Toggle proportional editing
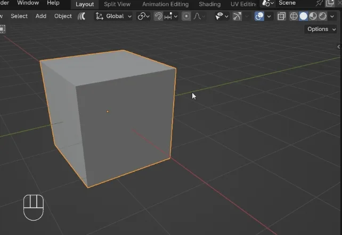Viewport: 342px width, 235px height. click(x=186, y=16)
